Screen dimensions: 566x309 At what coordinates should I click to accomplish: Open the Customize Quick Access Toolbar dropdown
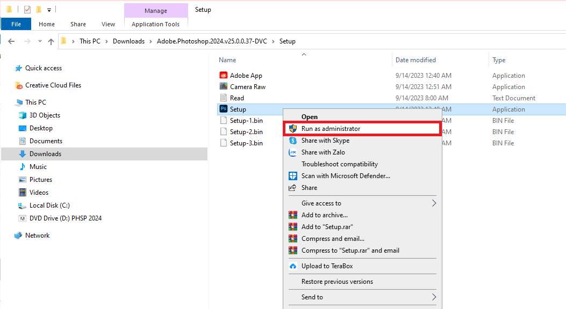tap(49, 9)
